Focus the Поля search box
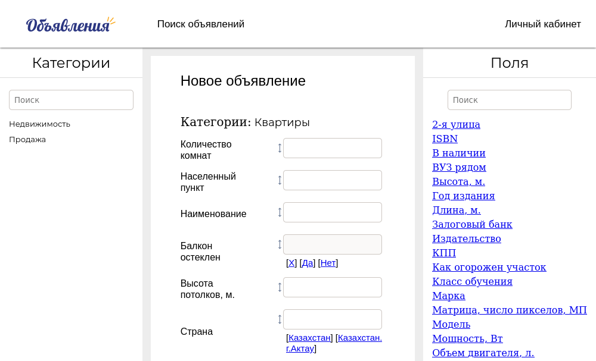 [x=509, y=100]
